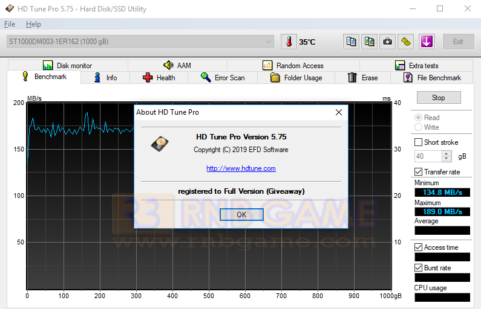Image resolution: width=481 pixels, height=309 pixels.
Task: Select the Write radio button
Action: click(418, 127)
